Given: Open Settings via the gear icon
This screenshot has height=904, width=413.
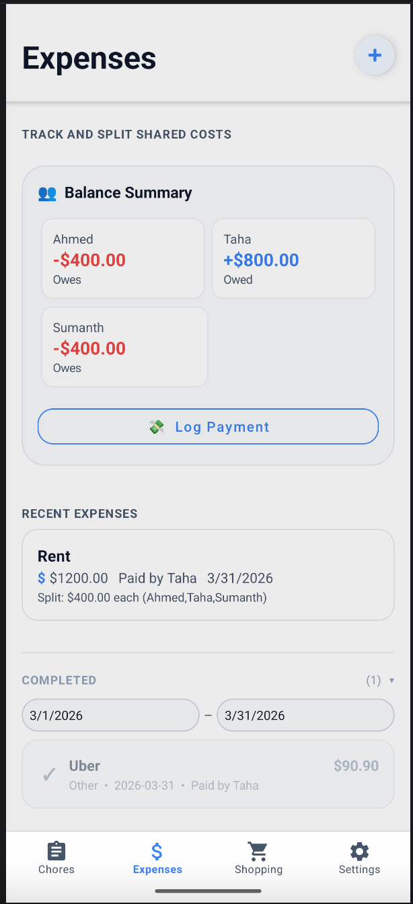Looking at the screenshot, I should pyautogui.click(x=359, y=851).
